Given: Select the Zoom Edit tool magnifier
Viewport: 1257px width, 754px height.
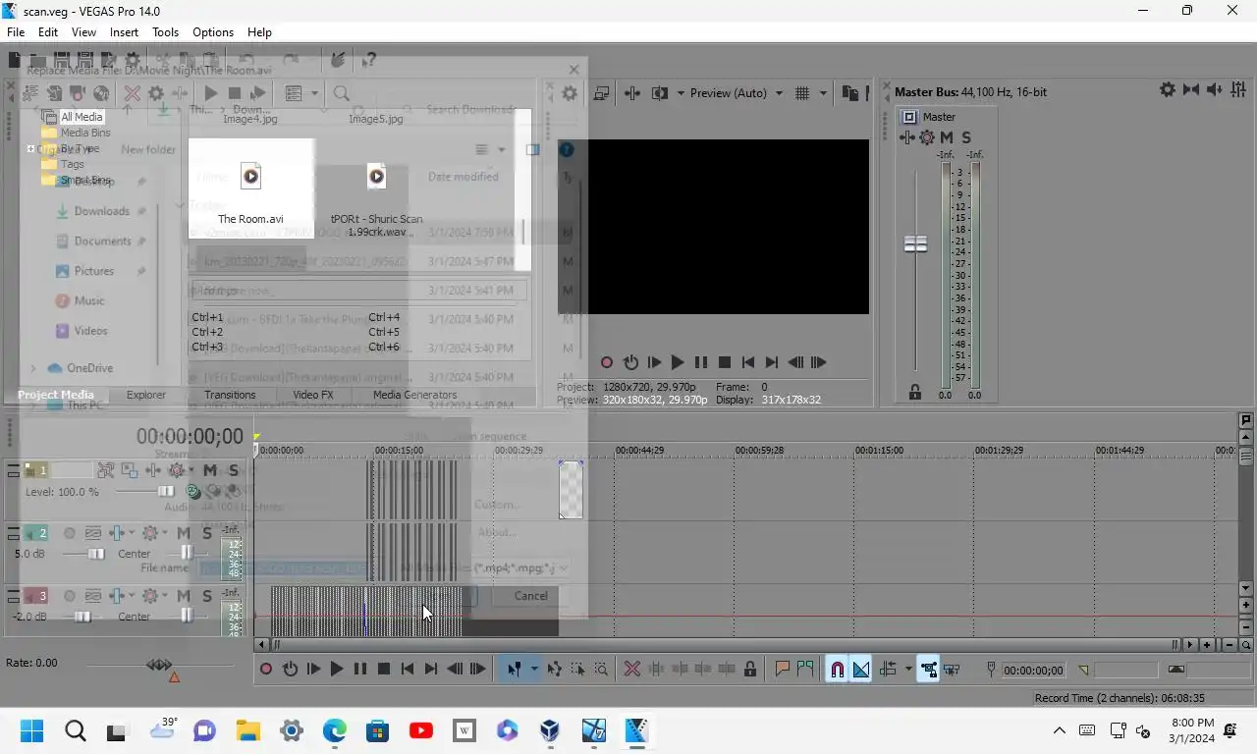Looking at the screenshot, I should coord(601,670).
